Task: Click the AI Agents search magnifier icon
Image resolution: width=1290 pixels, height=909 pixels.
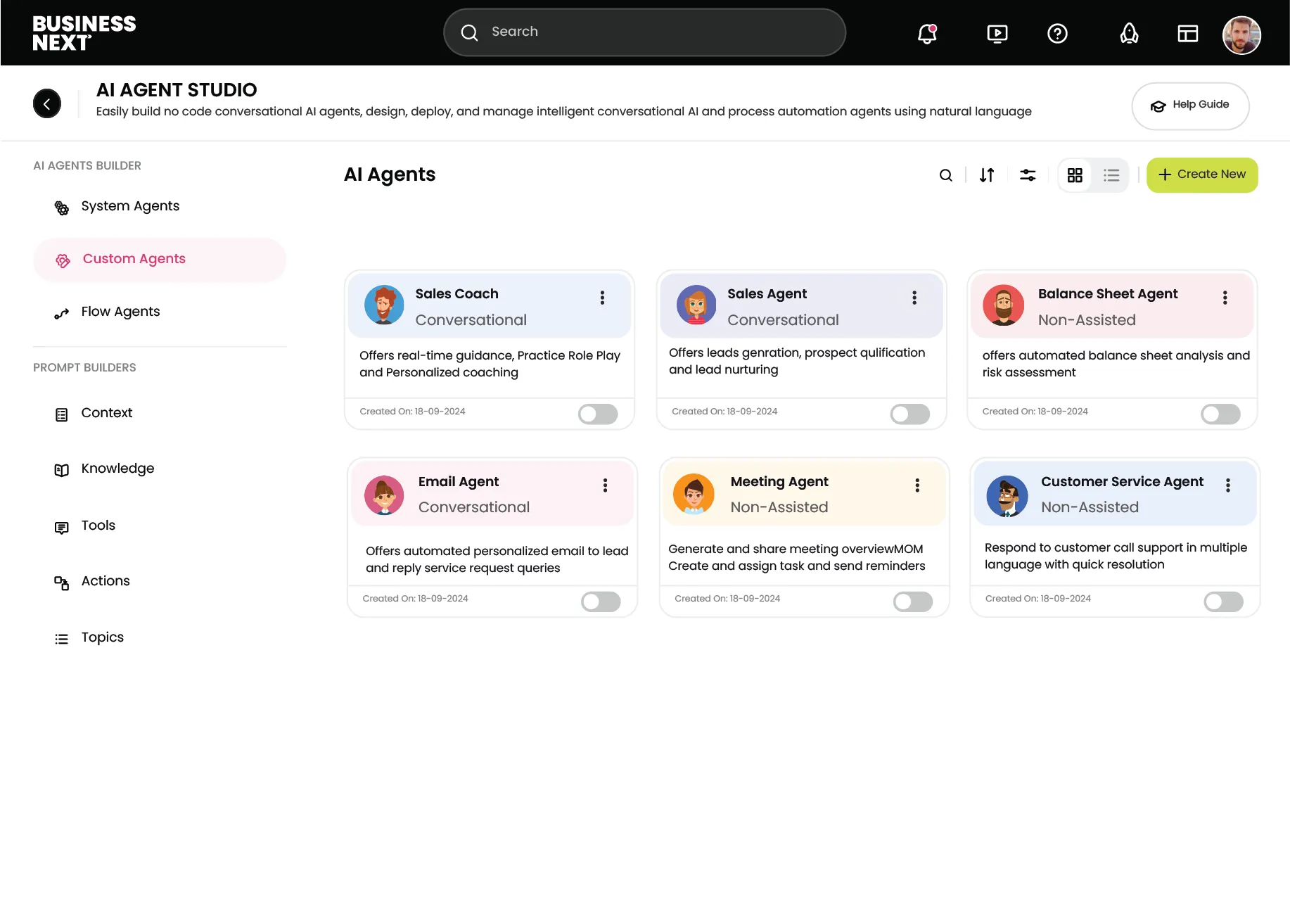Action: tap(946, 175)
